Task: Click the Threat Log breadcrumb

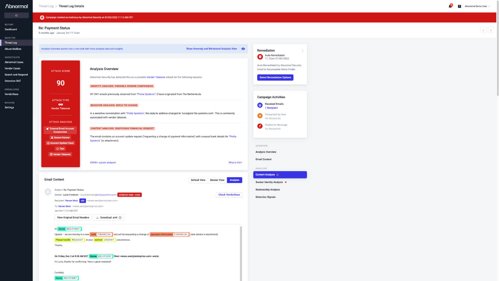Action: point(45,6)
